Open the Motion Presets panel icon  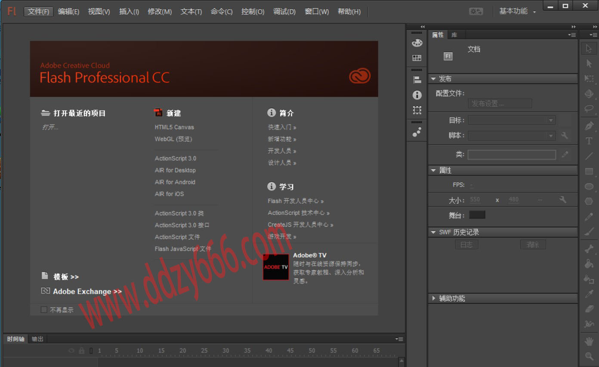[x=417, y=132]
